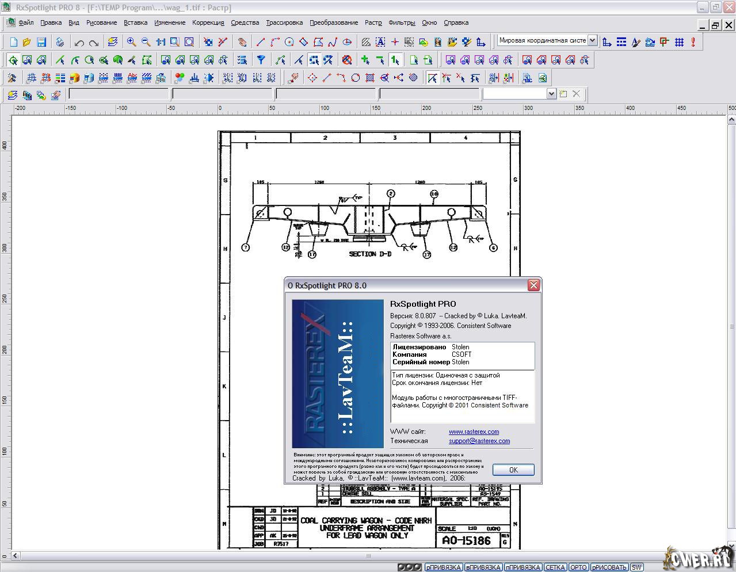
Task: Click the vertical scrollbar up arrow
Action: coord(731,119)
